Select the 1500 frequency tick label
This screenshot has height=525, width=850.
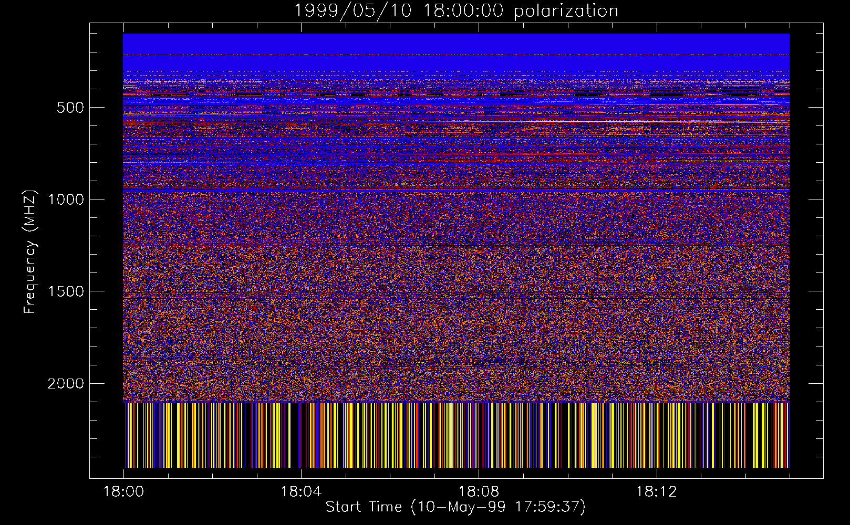(66, 291)
